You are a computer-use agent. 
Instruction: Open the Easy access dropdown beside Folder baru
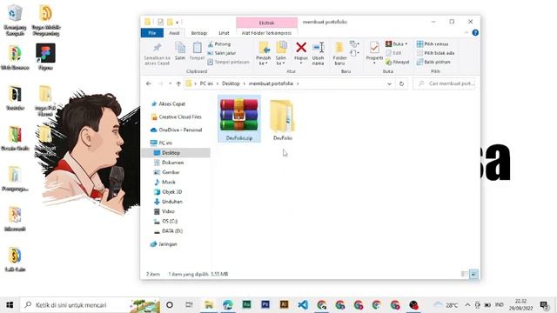354,53
